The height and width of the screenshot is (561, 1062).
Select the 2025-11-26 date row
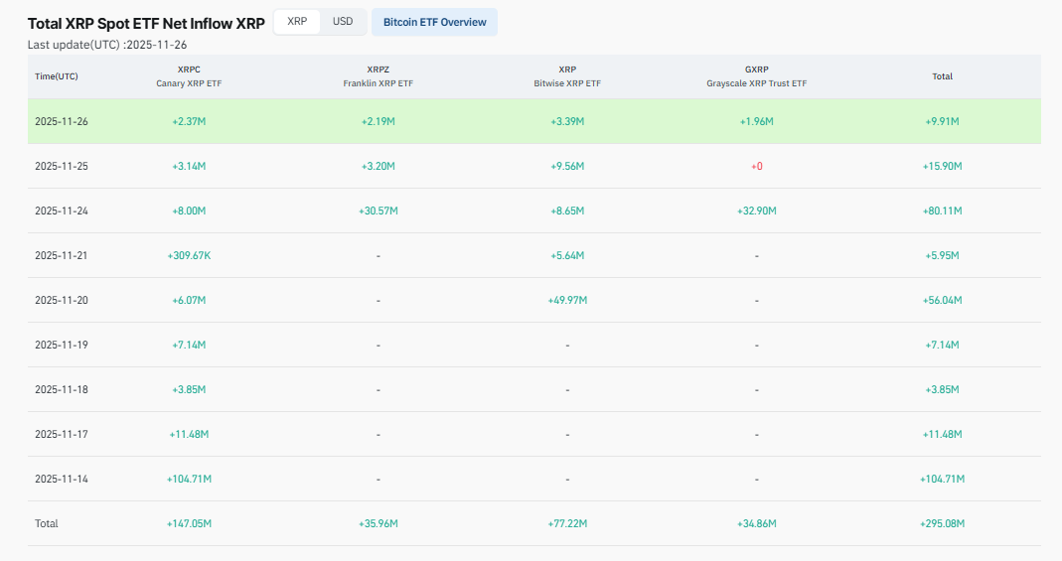62,121
